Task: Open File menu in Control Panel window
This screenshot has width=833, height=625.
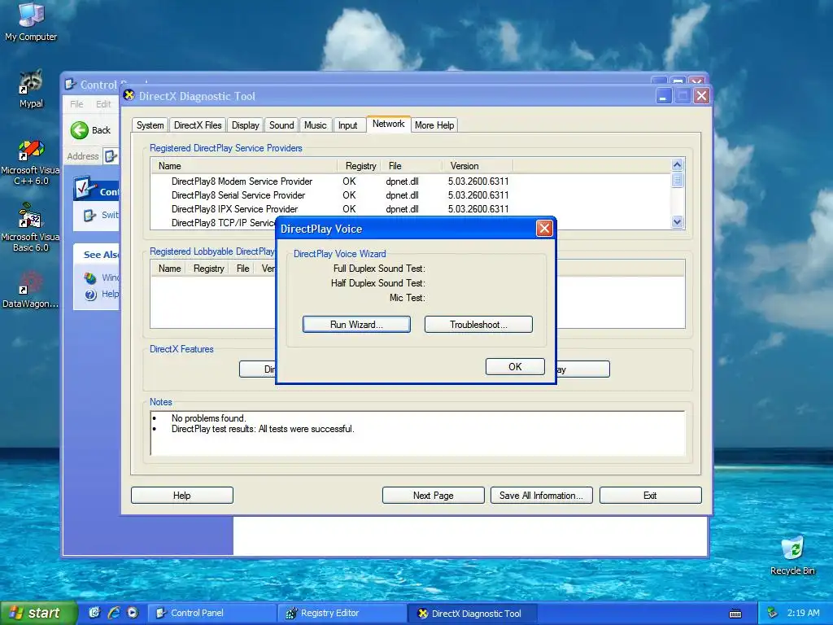Action: click(76, 104)
